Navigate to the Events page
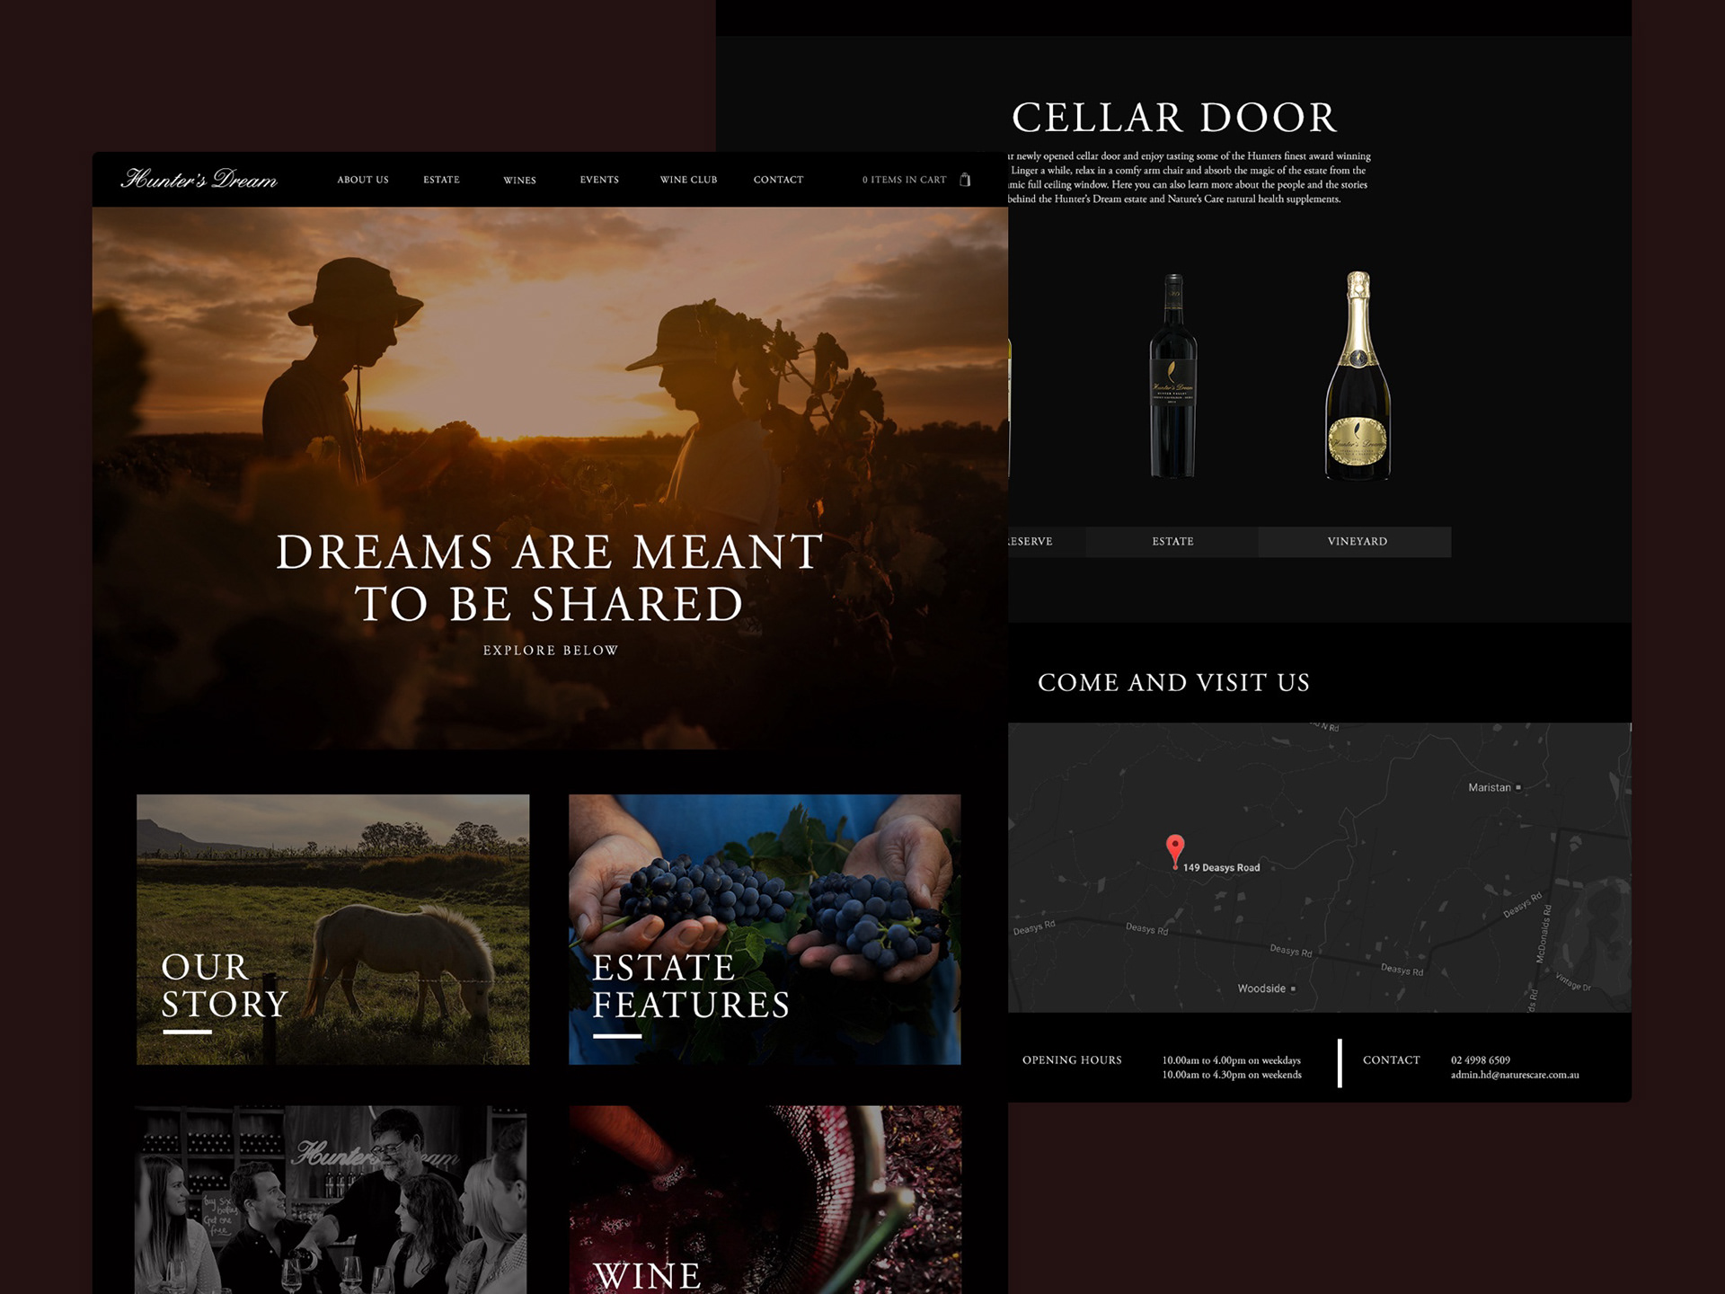Screen dimensions: 1725x1294 [x=599, y=180]
